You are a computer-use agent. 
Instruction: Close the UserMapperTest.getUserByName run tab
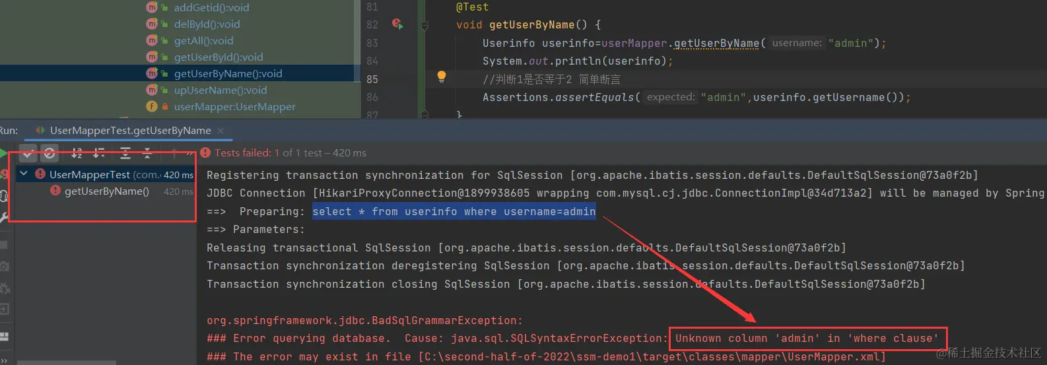click(220, 131)
